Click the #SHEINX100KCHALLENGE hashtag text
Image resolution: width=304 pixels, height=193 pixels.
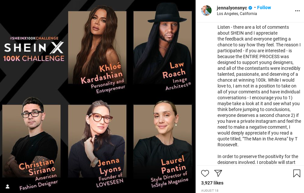pyautogui.click(x=34, y=38)
